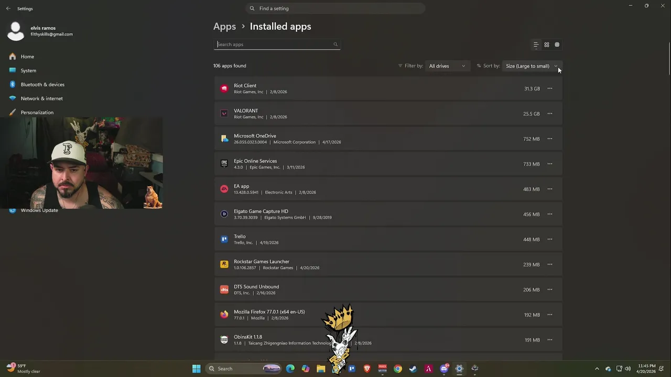Image resolution: width=671 pixels, height=377 pixels.
Task: Click the Riot Client 31.3 GB size
Action: pos(532,89)
